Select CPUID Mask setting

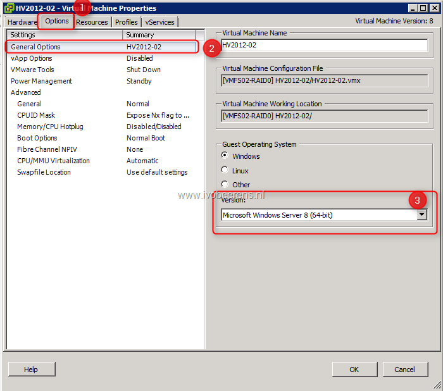point(36,115)
